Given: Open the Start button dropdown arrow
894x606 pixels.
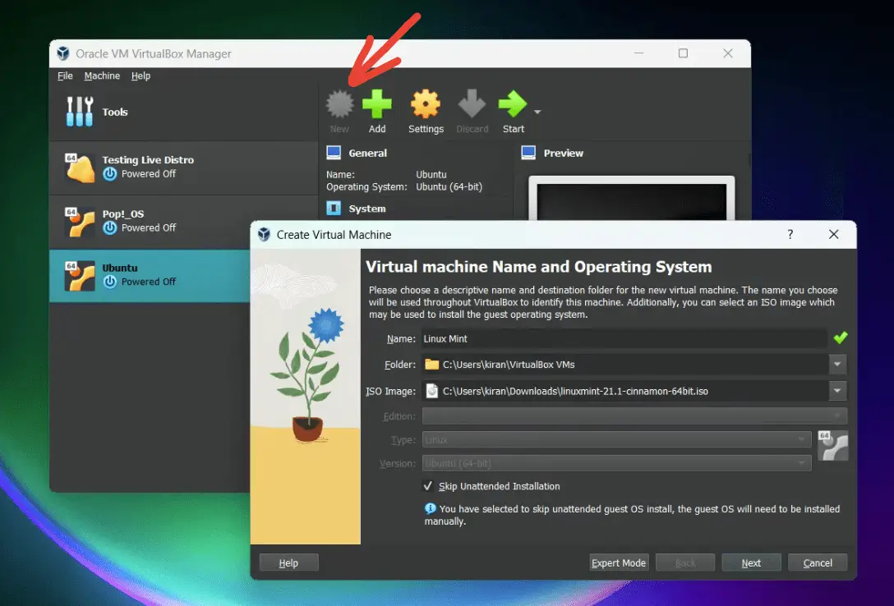Looking at the screenshot, I should 537,112.
